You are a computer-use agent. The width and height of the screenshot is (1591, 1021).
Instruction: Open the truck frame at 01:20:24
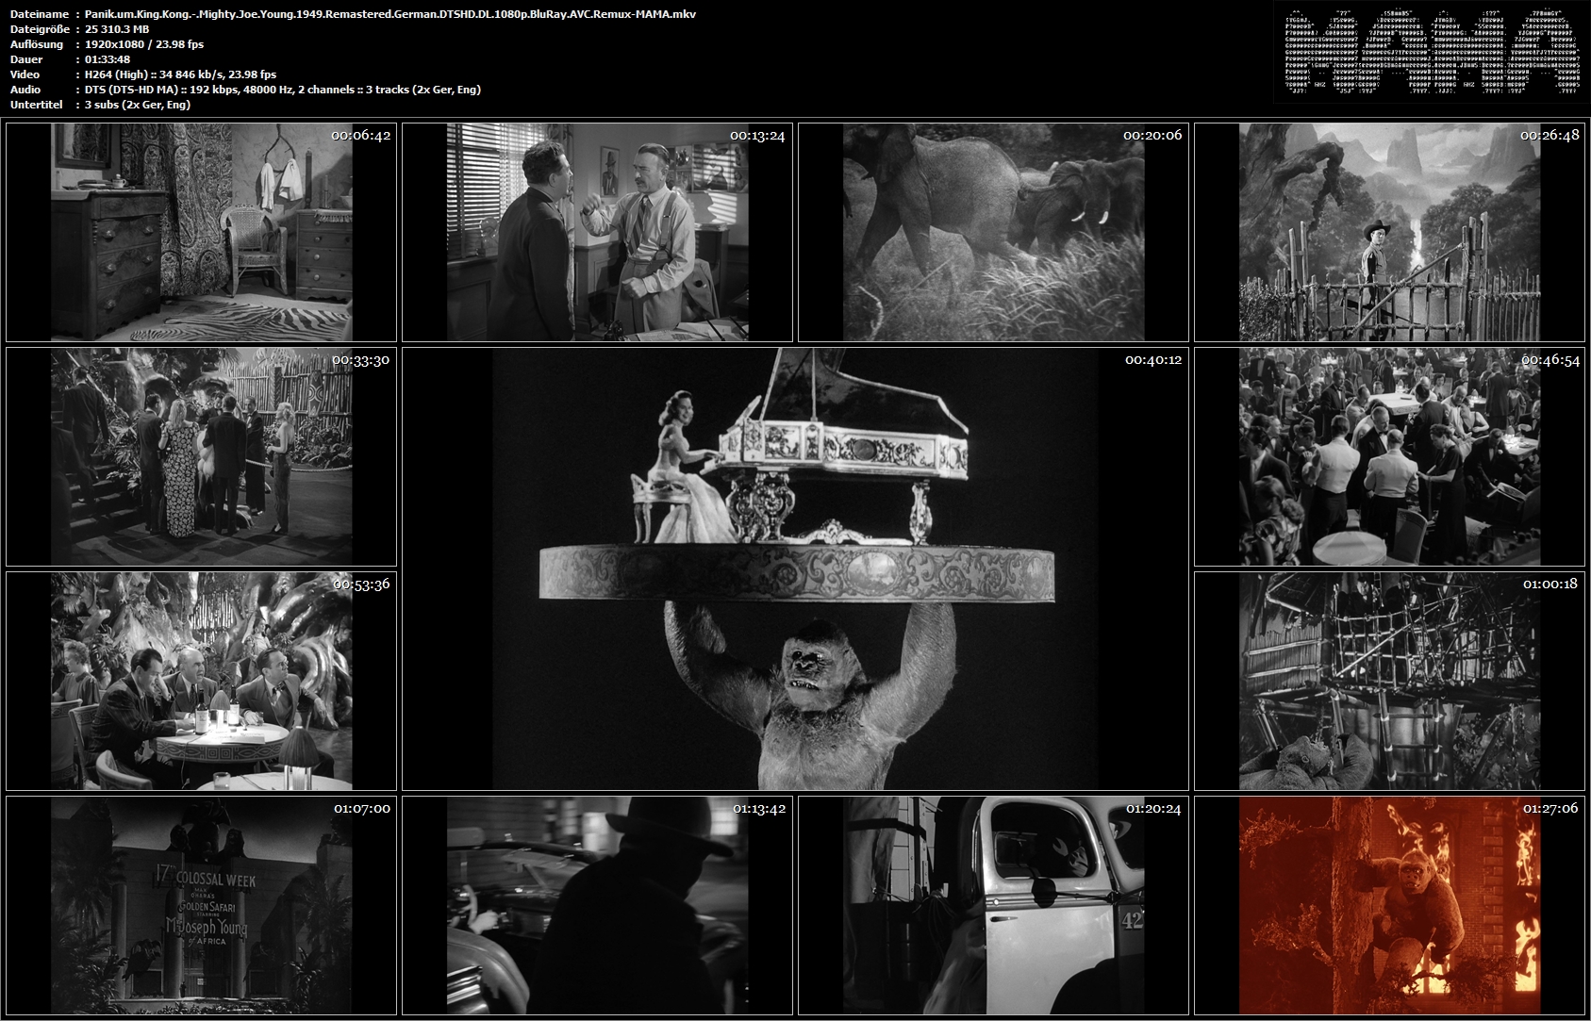[993, 905]
